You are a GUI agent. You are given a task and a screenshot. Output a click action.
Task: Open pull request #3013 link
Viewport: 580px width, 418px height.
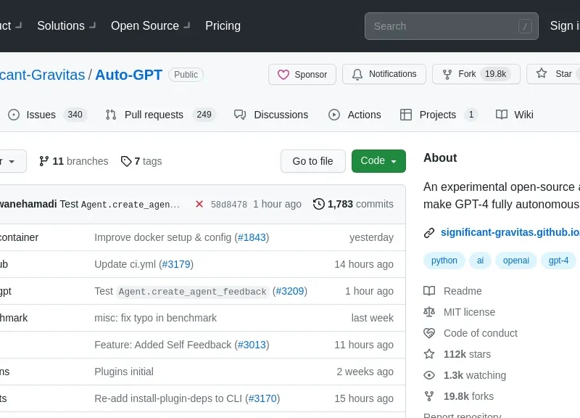pos(252,345)
